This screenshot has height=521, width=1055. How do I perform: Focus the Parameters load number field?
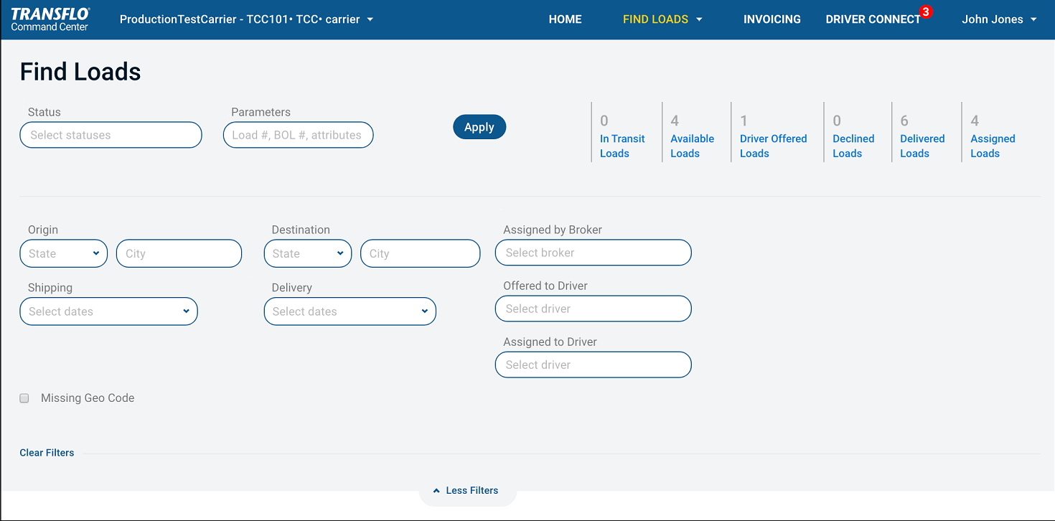tap(298, 135)
